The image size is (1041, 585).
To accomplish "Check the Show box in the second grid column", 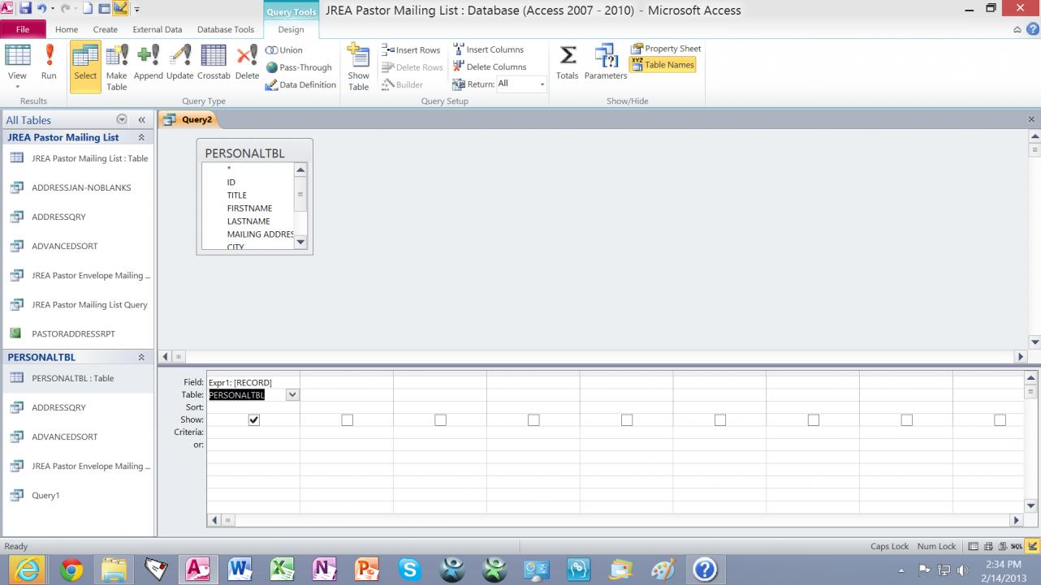I will click(x=348, y=420).
